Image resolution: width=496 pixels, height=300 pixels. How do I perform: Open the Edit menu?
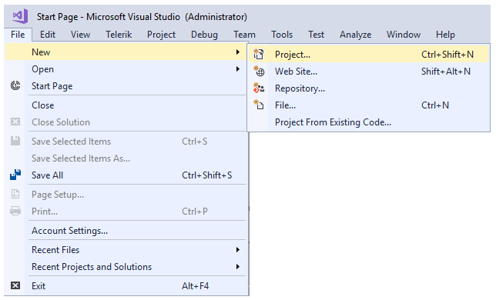48,35
